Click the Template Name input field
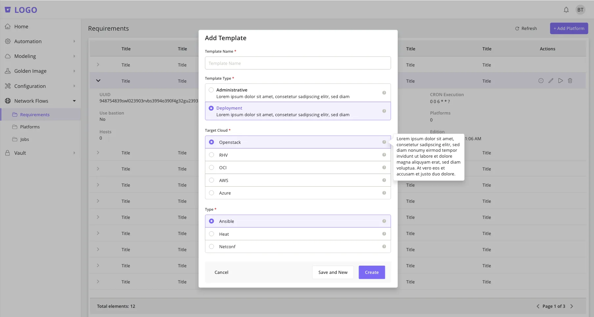 298,63
